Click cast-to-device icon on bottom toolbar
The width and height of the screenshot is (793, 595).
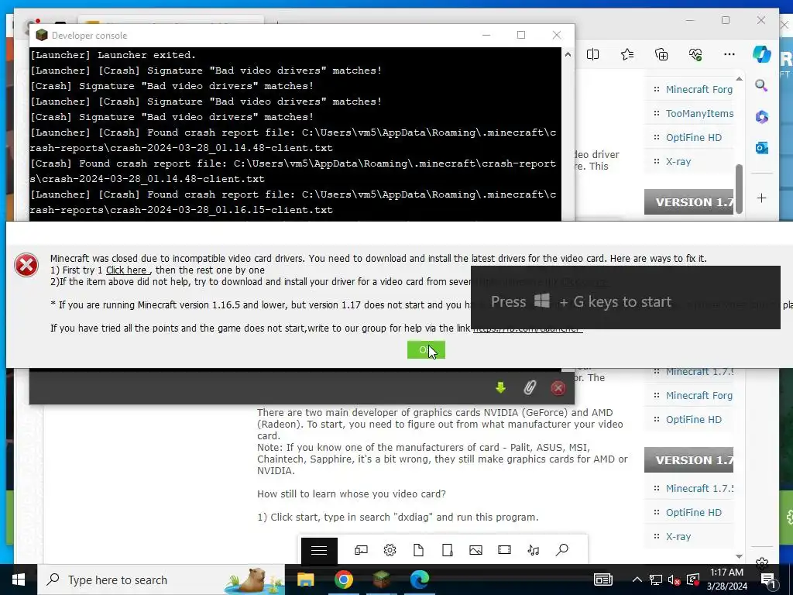(x=361, y=550)
